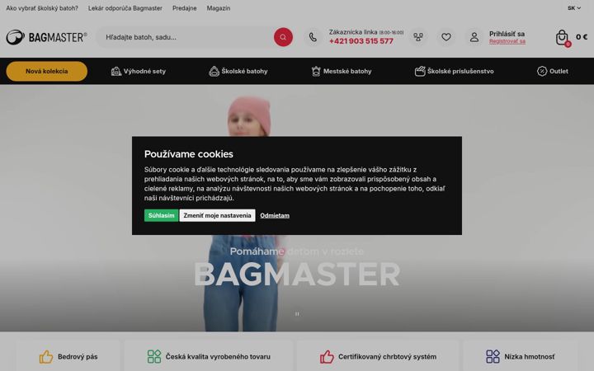Open the 'Výhodné sety' menu

139,71
